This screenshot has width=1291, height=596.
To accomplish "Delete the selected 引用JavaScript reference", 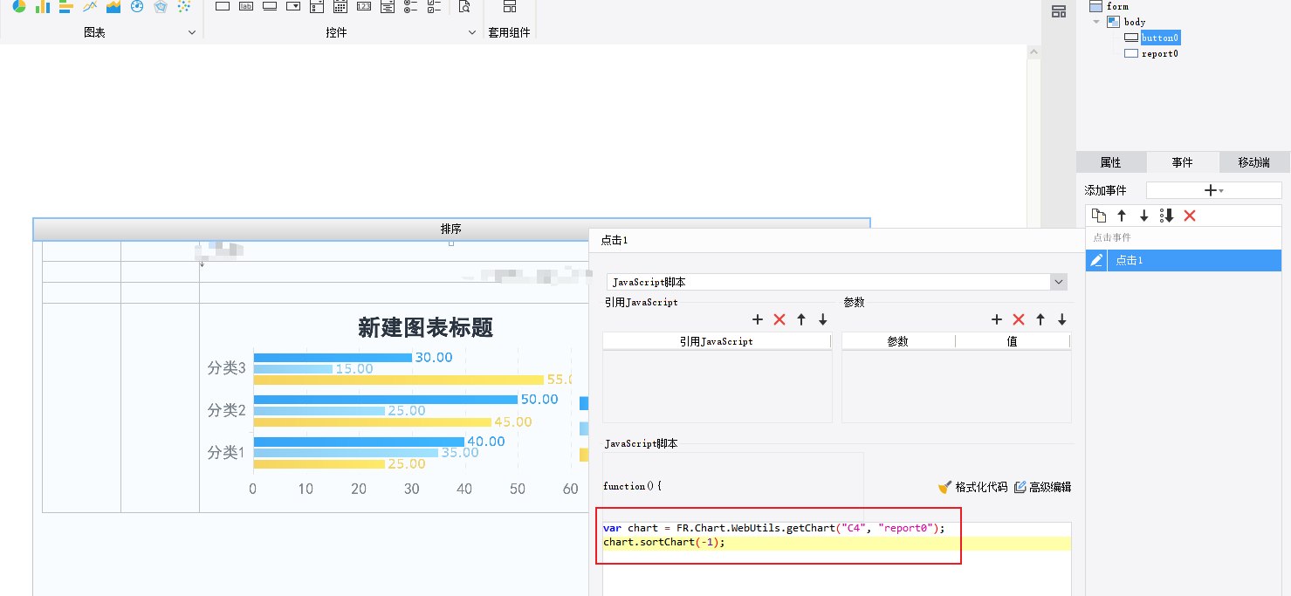I will (779, 320).
